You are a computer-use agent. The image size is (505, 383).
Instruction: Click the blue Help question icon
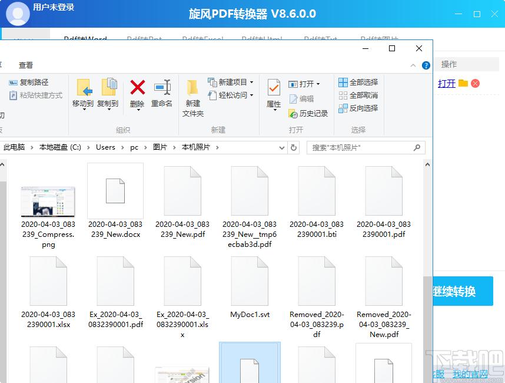[426, 65]
